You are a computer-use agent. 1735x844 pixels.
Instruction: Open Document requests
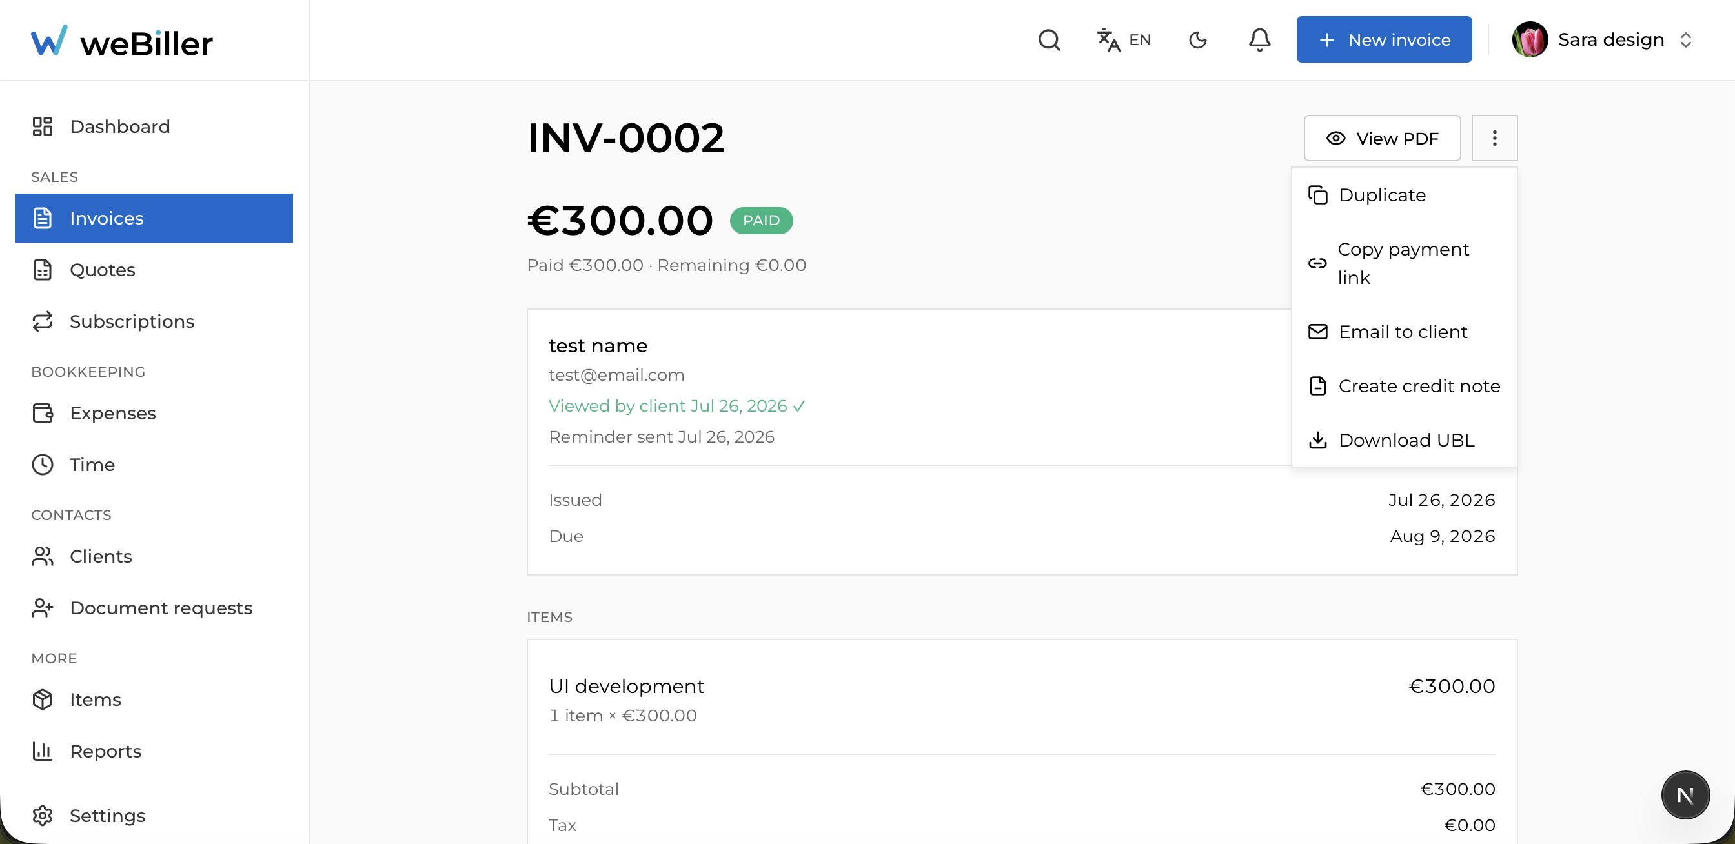tap(154, 608)
